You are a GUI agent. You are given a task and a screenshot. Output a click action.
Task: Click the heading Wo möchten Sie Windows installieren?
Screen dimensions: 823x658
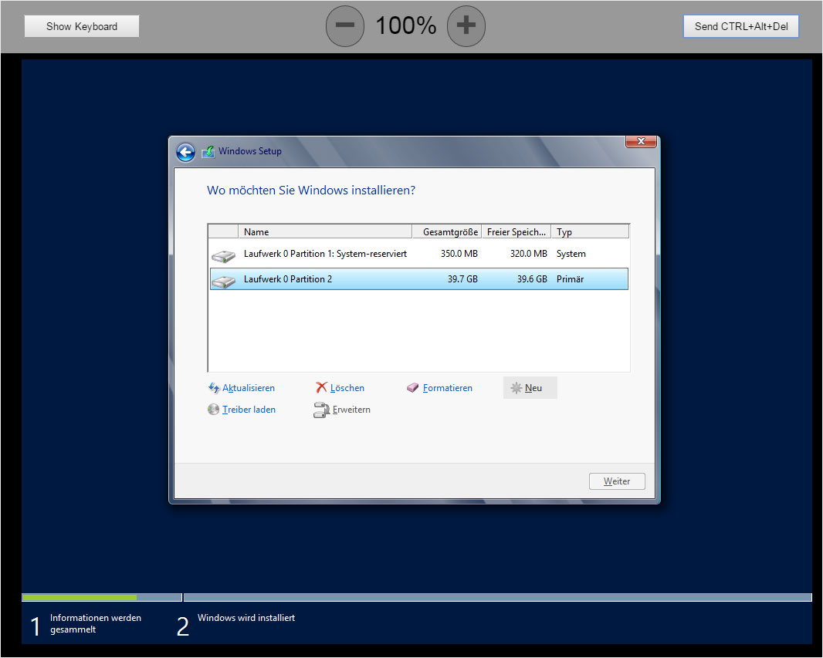(x=310, y=191)
